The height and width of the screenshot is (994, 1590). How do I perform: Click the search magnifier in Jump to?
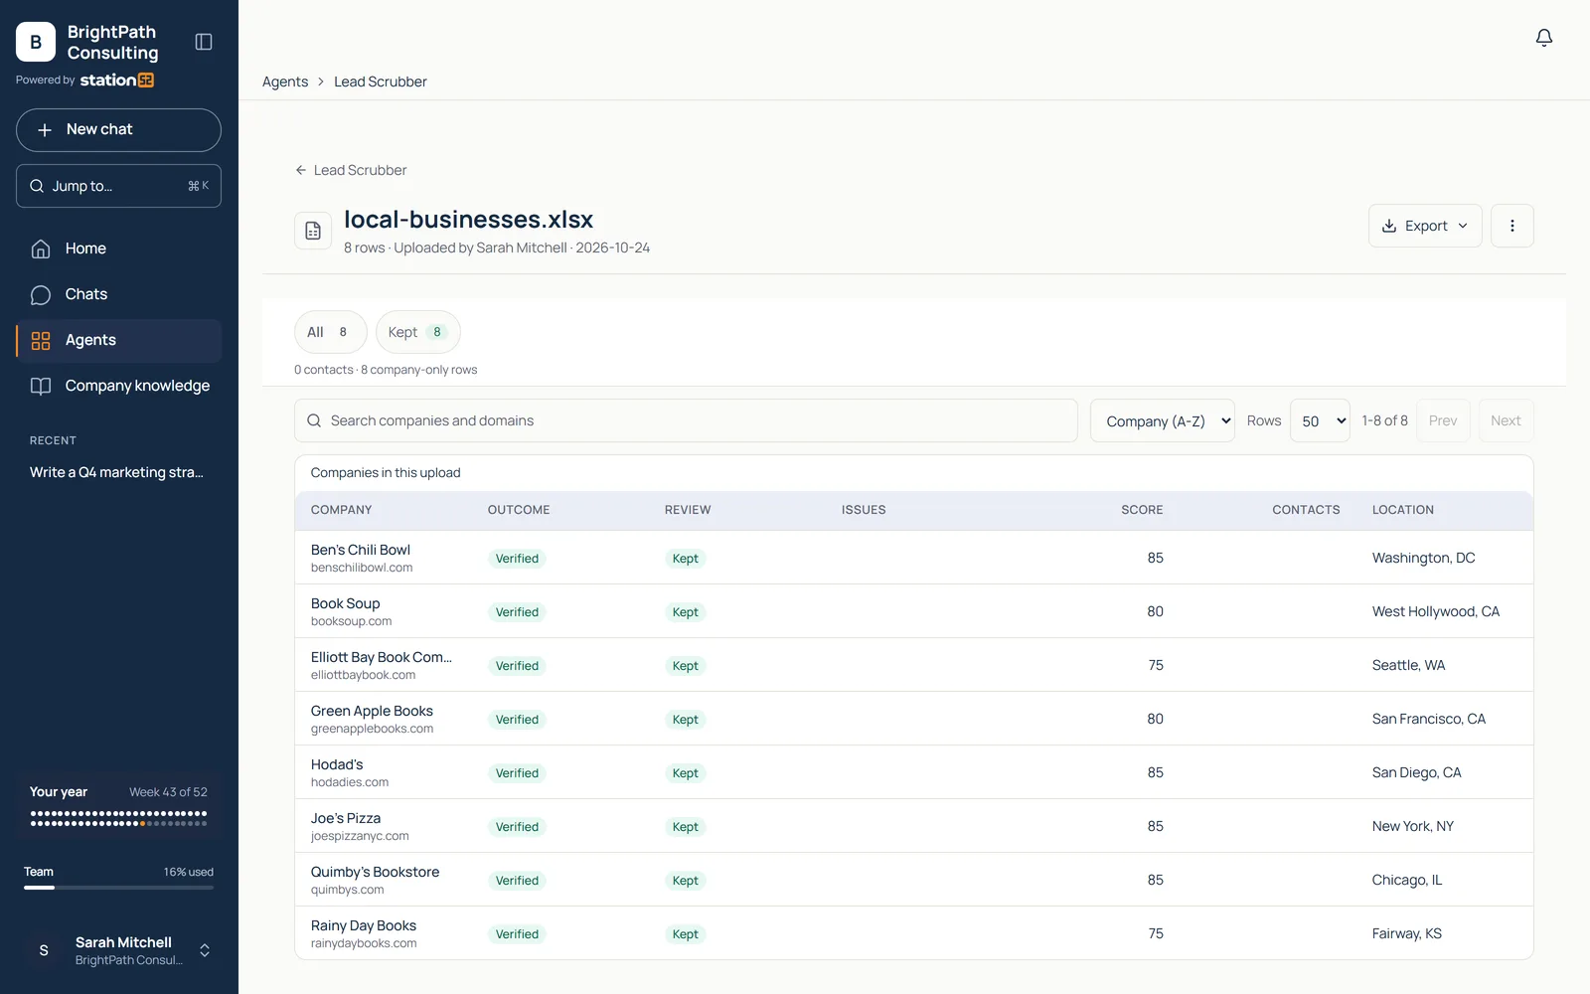point(37,186)
